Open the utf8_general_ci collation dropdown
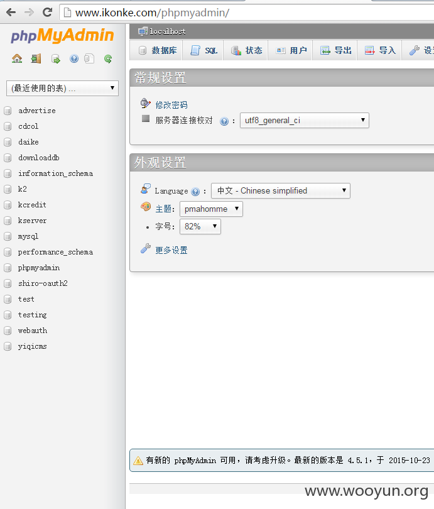 (304, 121)
